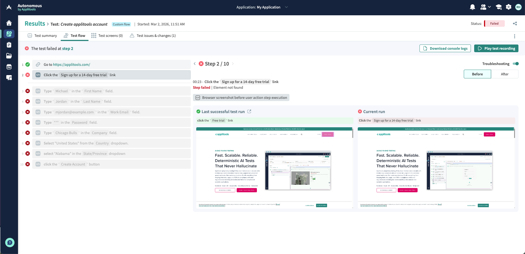Open the folder icon in sidebar

pos(9,56)
